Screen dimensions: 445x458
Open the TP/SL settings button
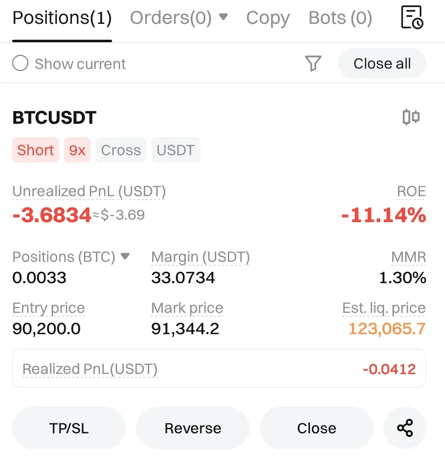pos(69,428)
